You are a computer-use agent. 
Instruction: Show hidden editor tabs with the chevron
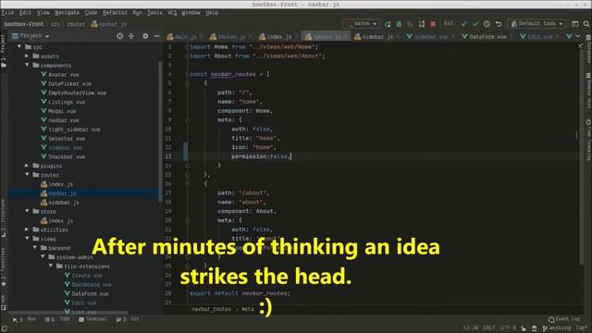577,36
